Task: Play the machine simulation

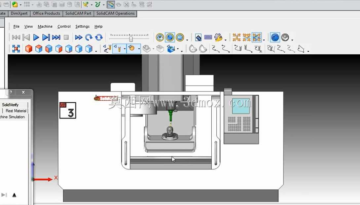Action: [36, 37]
